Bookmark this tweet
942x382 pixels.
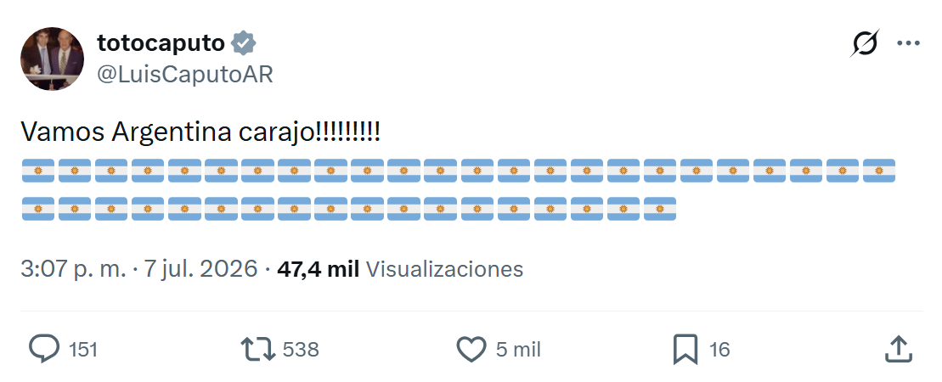pos(685,349)
